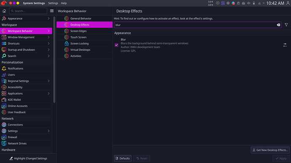Open the System Settings application menu

[x=34, y=3]
